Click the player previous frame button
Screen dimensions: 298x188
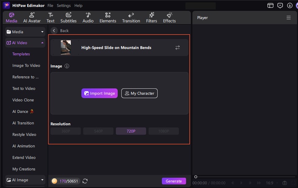[233, 183]
